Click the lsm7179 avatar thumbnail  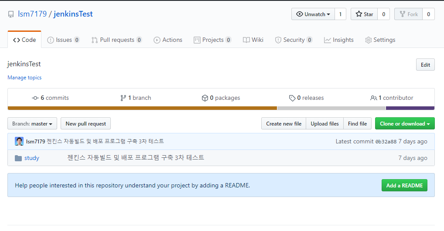19,141
